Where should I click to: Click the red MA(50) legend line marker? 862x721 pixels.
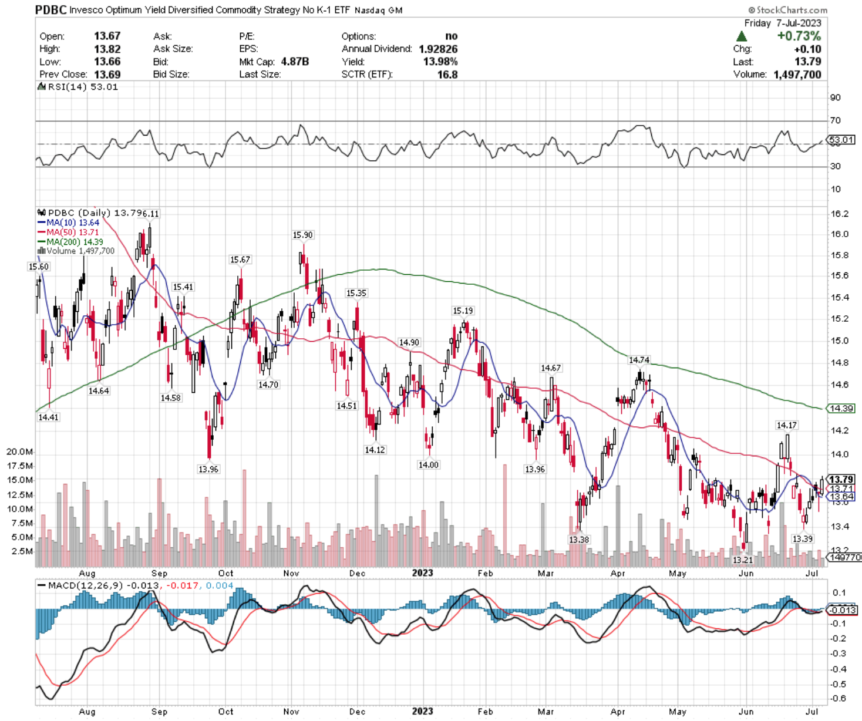coord(42,233)
